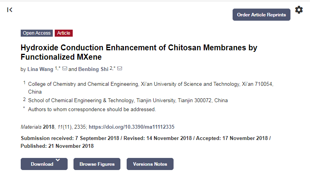
Task: Click the Open Access badge
Action: click(37, 33)
